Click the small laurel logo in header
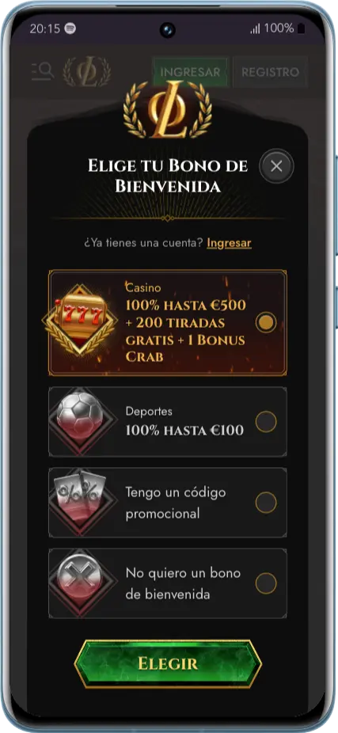The height and width of the screenshot is (733, 338). (x=87, y=71)
